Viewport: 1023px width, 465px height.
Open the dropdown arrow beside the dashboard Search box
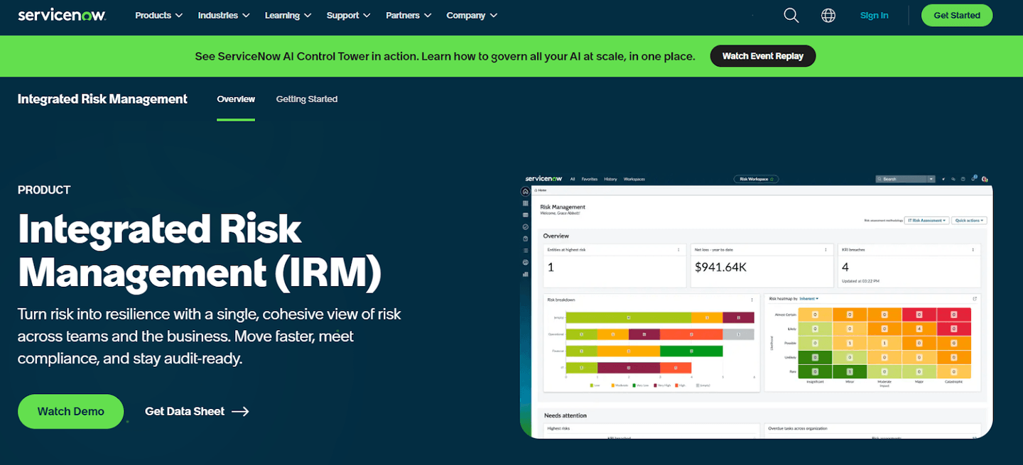931,179
